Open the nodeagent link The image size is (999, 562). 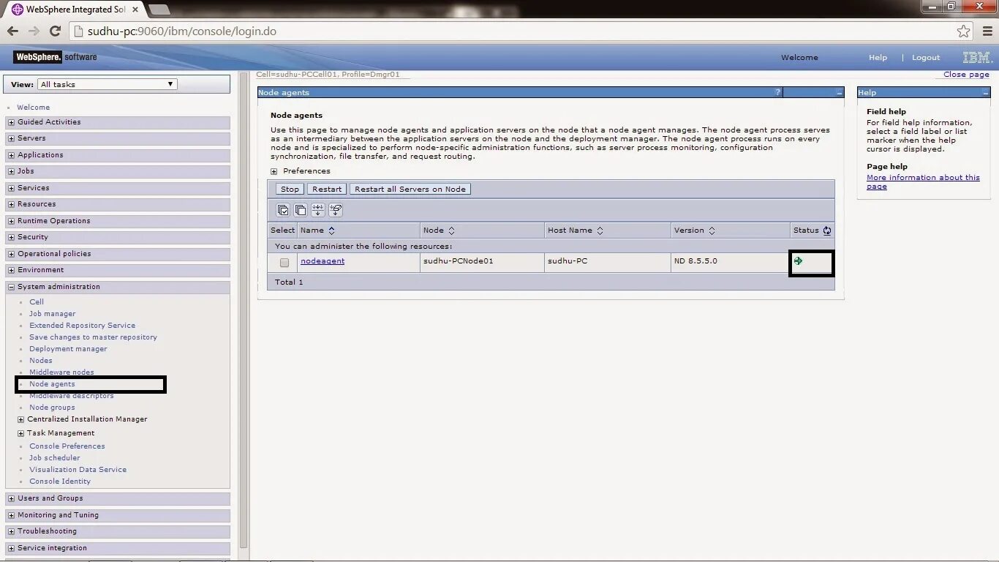[x=323, y=261]
